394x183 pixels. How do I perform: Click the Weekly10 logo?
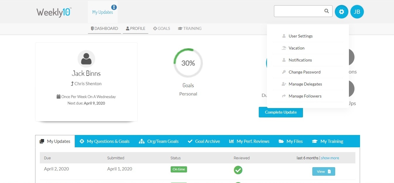pyautogui.click(x=54, y=12)
